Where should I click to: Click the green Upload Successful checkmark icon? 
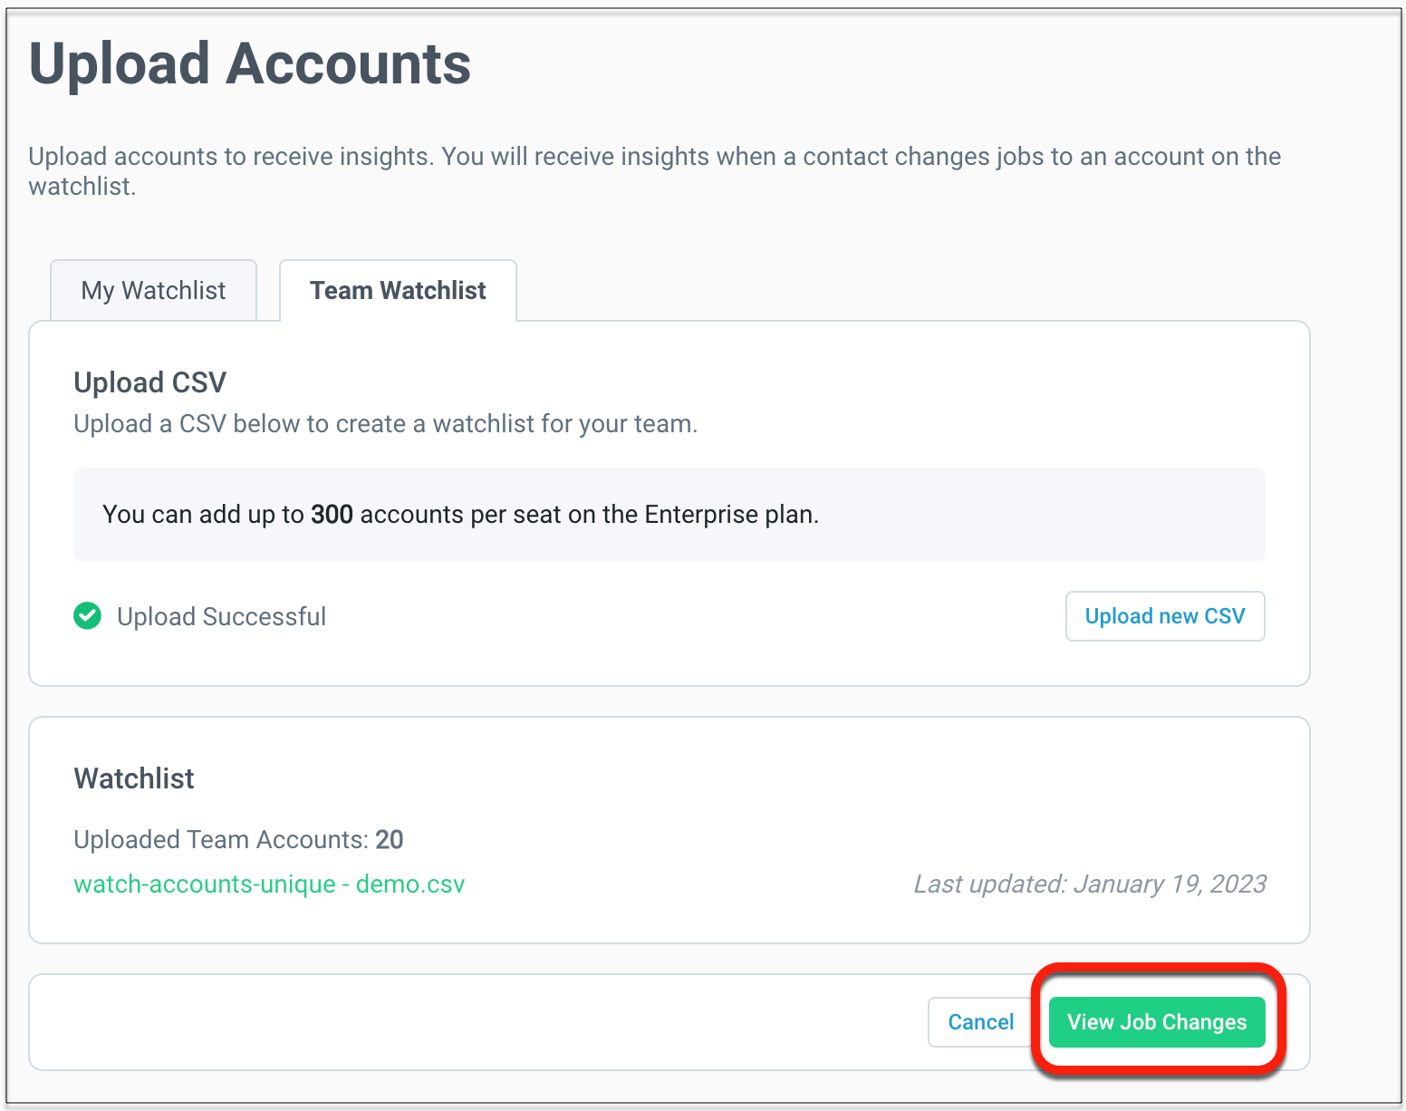tap(87, 616)
